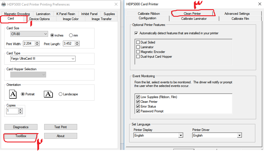This screenshot has height=153, width=264.
Task: Switch to the Lamination tab
Action: point(43,14)
